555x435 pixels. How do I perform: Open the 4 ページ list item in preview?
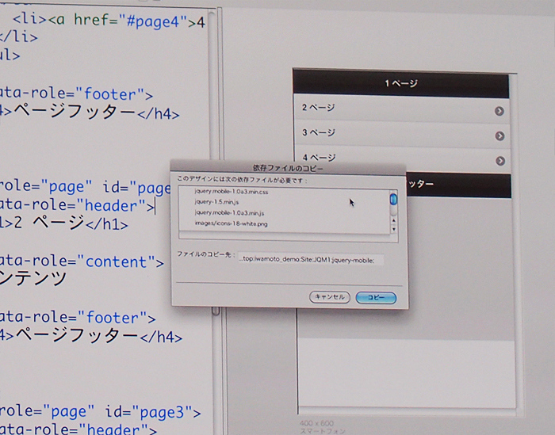click(402, 158)
